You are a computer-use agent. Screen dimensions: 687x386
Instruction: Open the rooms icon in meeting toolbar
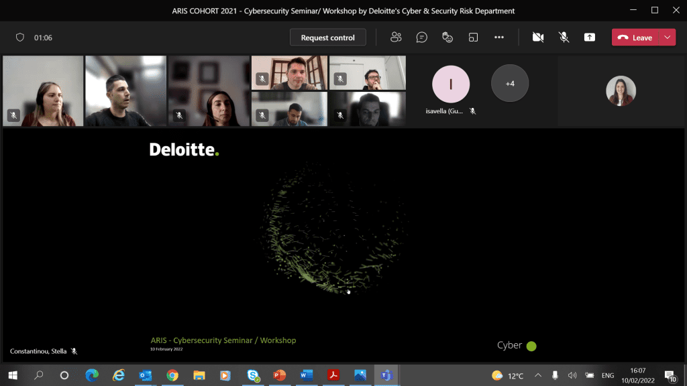coord(473,38)
